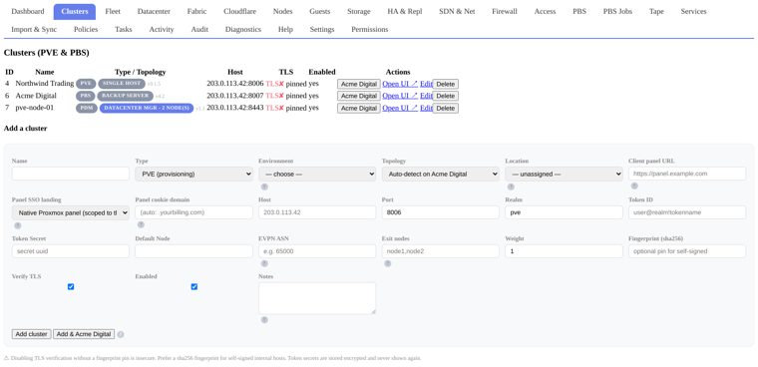Viewport: 758px width, 367px height.
Task: Click the Realm field showing pve
Action: (x=564, y=212)
